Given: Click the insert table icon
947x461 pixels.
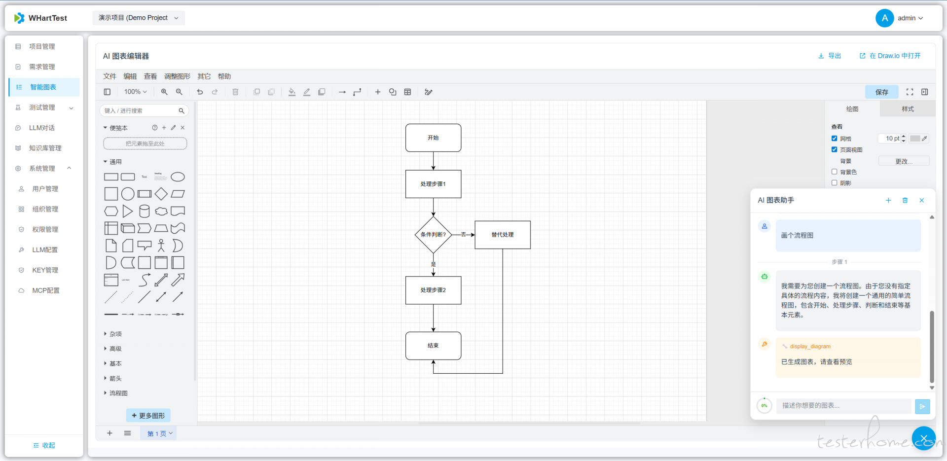Looking at the screenshot, I should coord(407,92).
